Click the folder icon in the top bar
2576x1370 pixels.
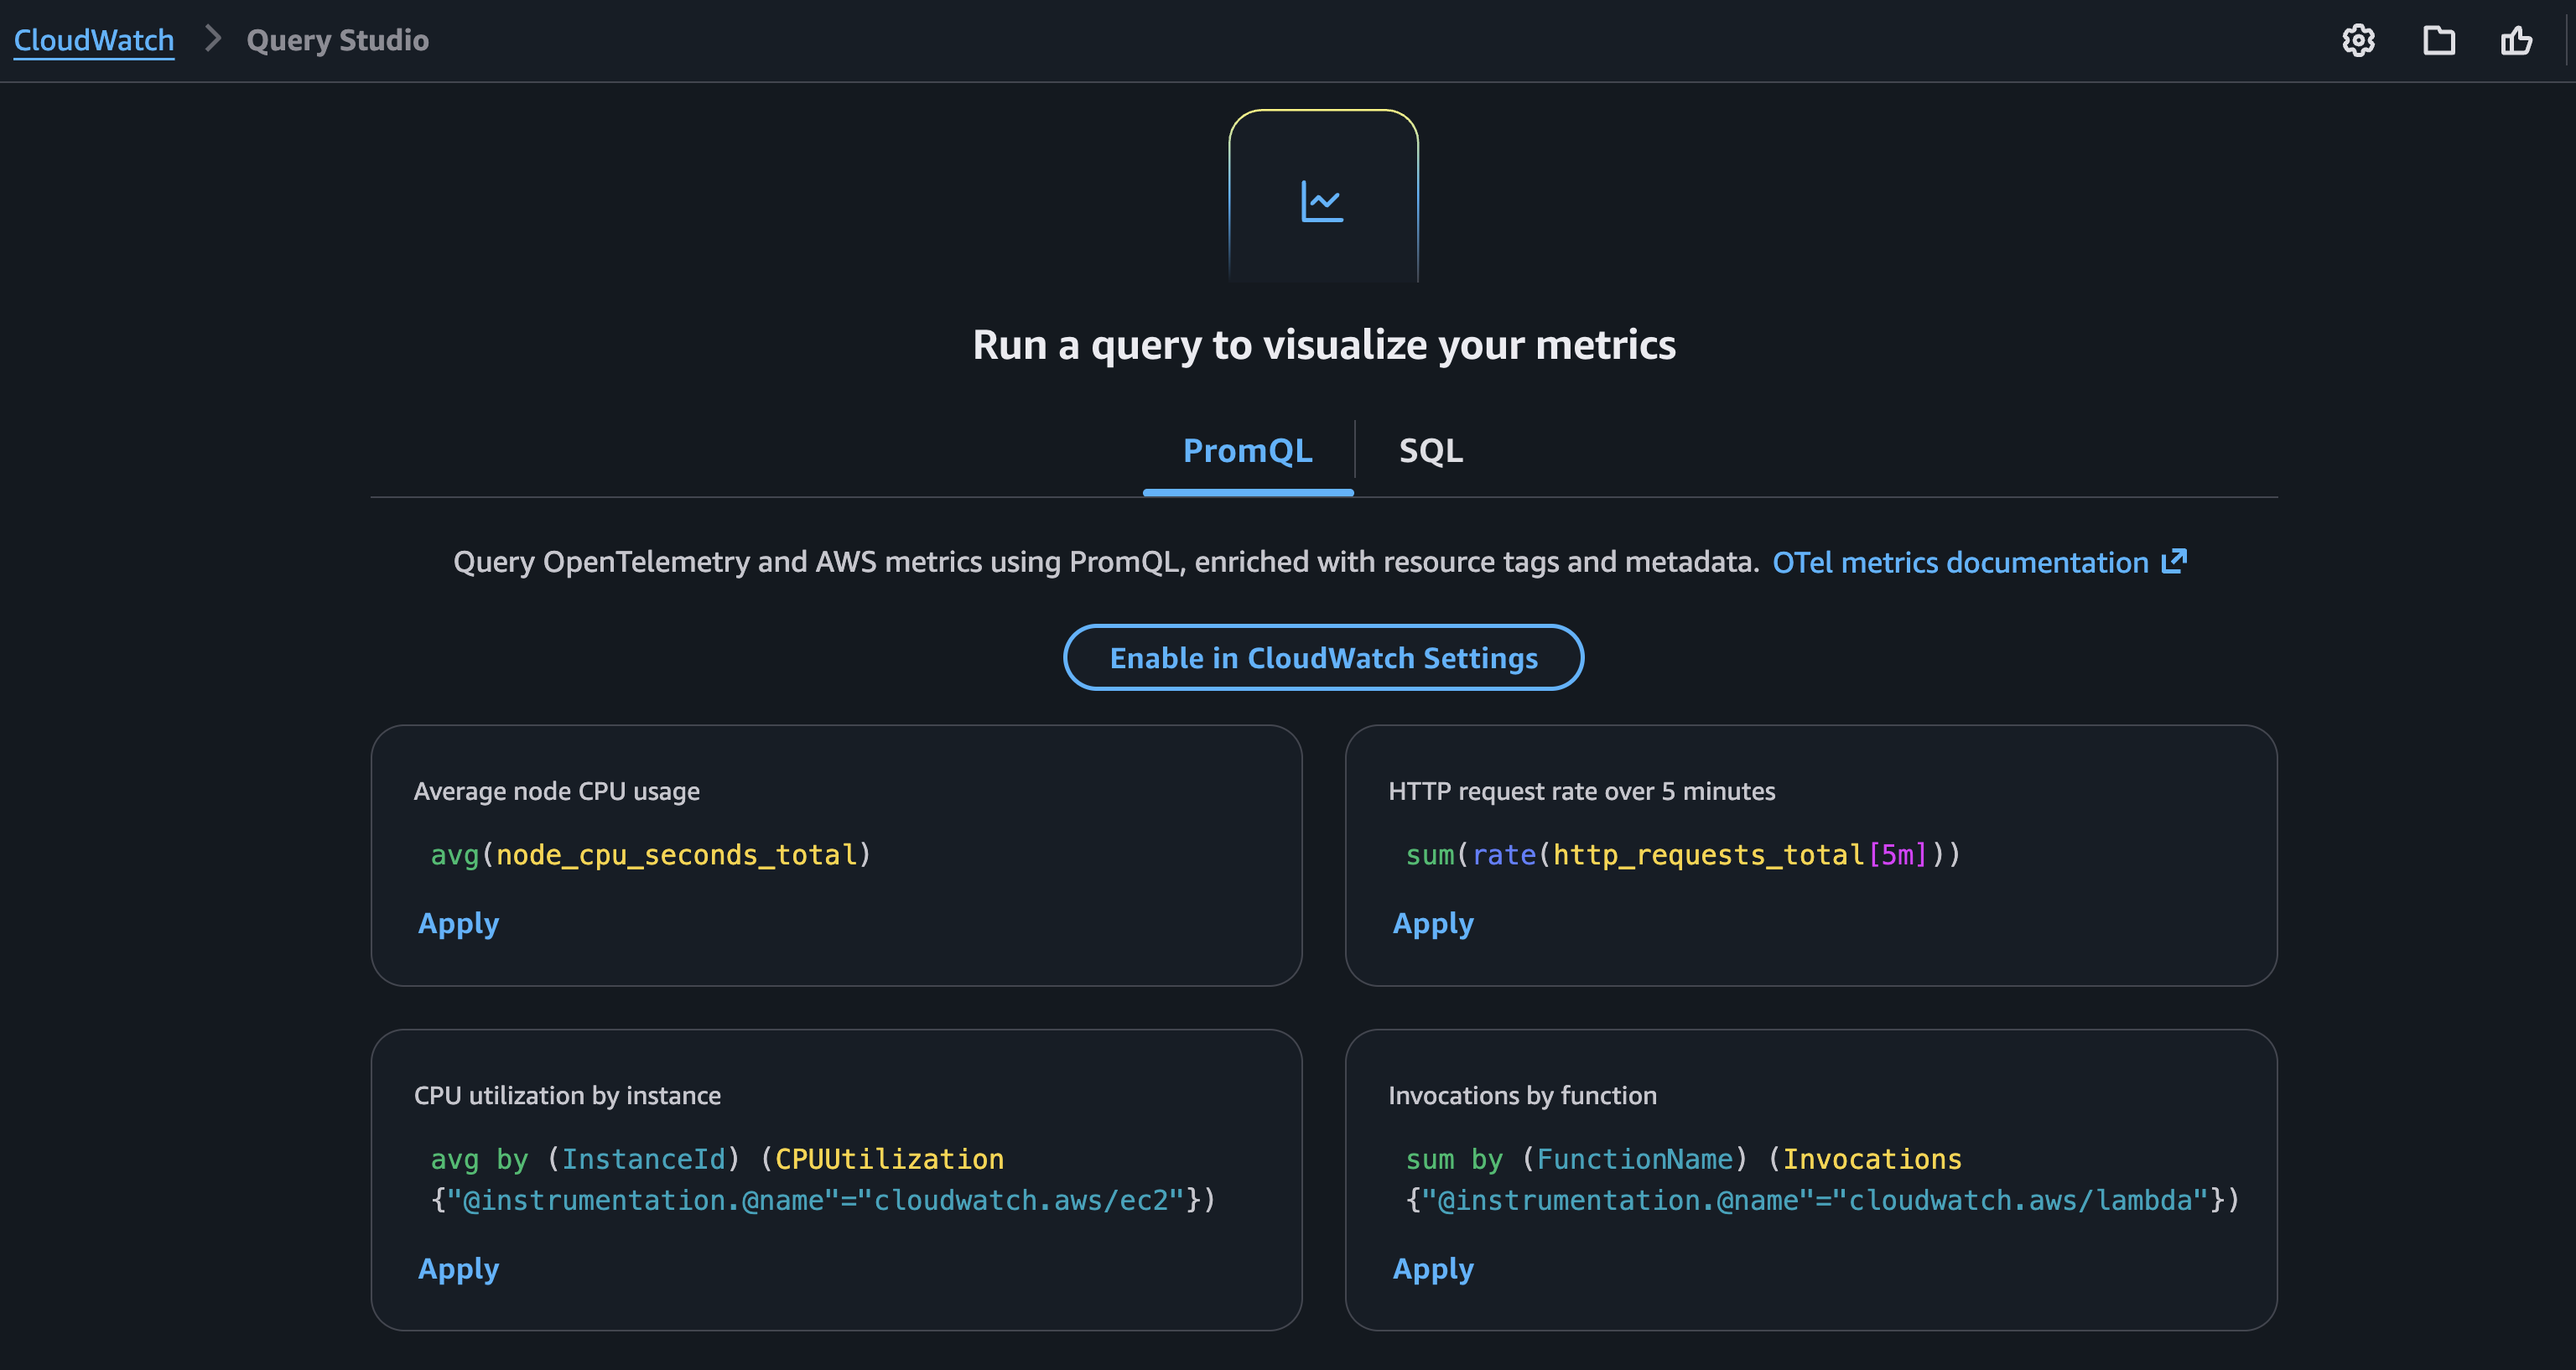pyautogui.click(x=2439, y=40)
